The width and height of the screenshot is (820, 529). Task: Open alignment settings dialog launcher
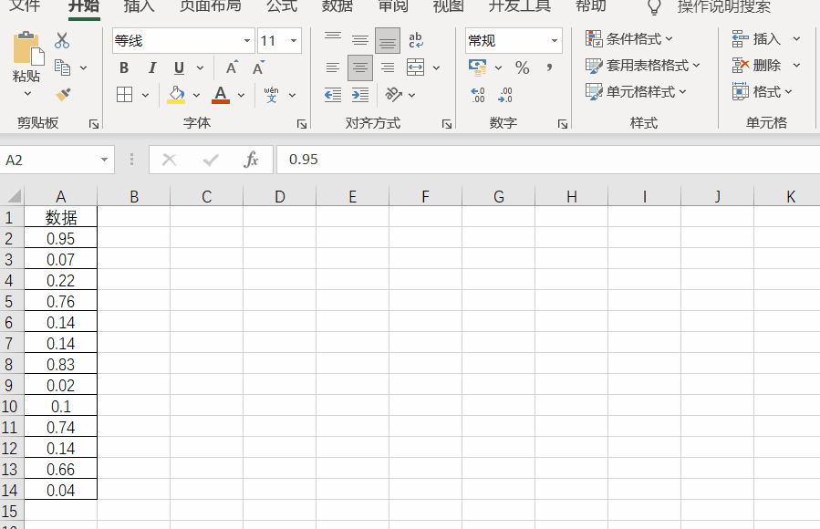tap(447, 124)
